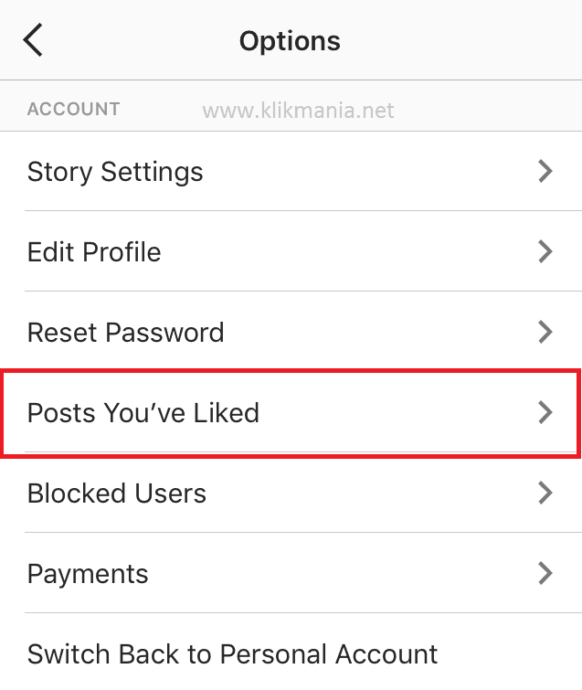Click the chevron for Posts You've Liked
582x690 pixels.
coord(545,412)
